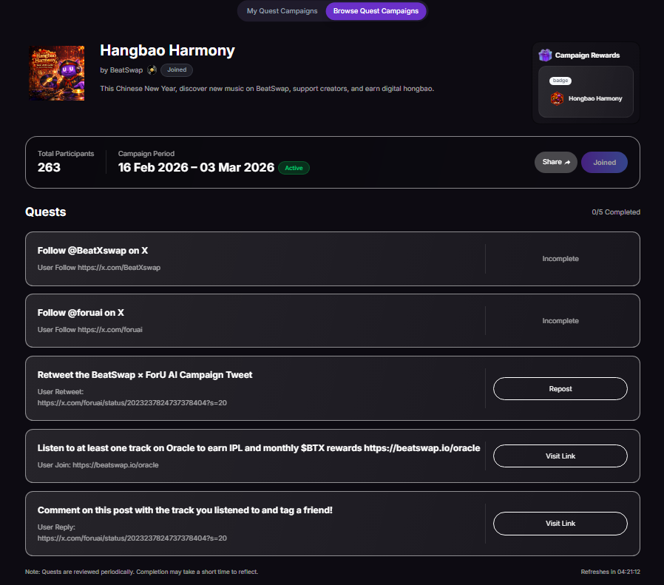This screenshot has height=585, width=664.
Task: Click the campaign description text
Action: pyautogui.click(x=267, y=89)
